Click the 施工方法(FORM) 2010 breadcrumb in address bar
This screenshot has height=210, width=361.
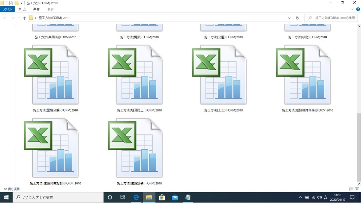click(x=54, y=18)
